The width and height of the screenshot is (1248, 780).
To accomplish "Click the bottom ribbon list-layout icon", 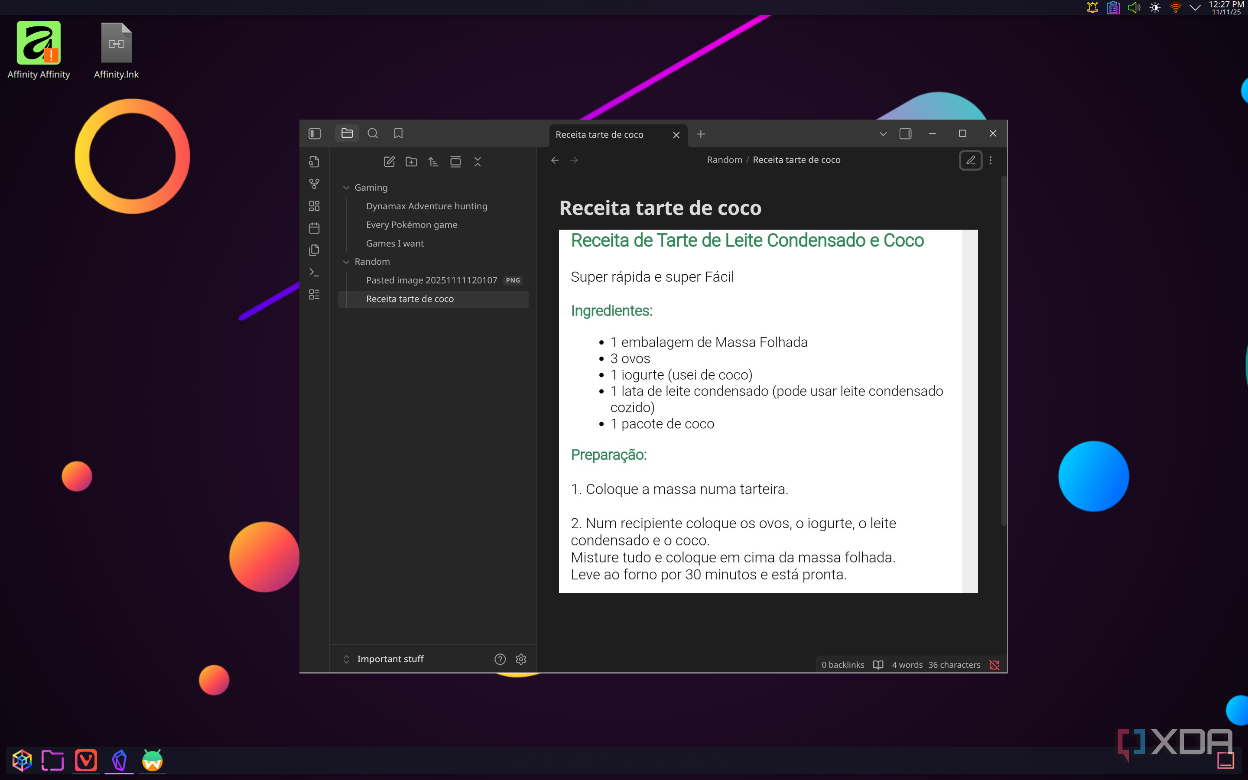I will click(x=314, y=295).
